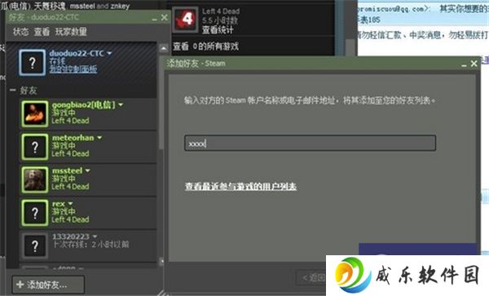Click the 我的控制面板 link
The height and width of the screenshot is (296, 489).
[73, 69]
